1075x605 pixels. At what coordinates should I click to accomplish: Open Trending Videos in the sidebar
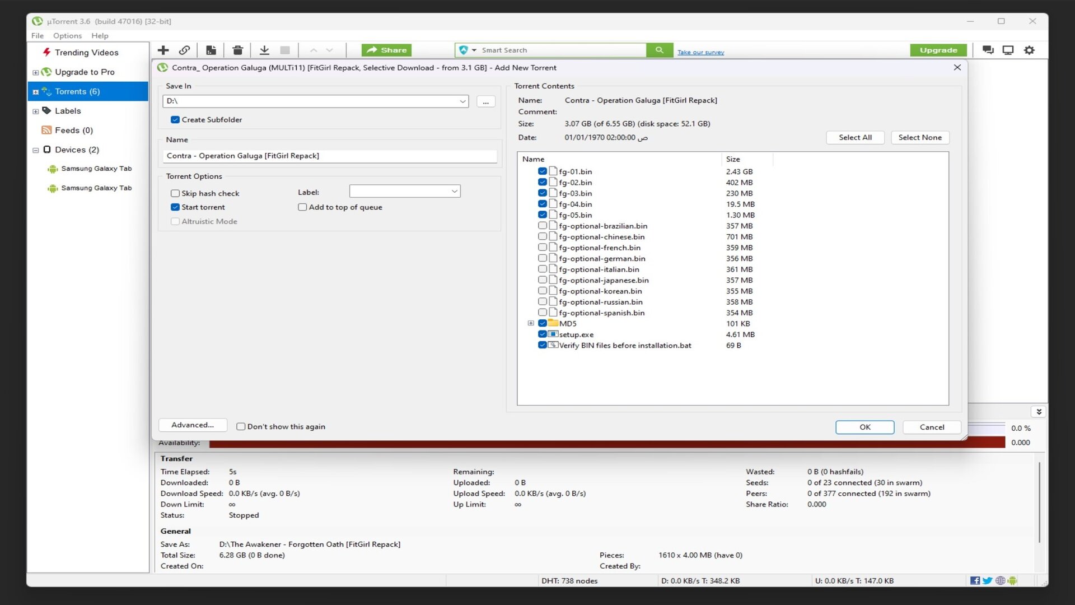point(86,53)
